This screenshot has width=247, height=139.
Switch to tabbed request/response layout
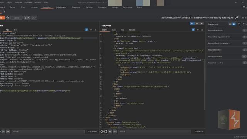point(201,24)
